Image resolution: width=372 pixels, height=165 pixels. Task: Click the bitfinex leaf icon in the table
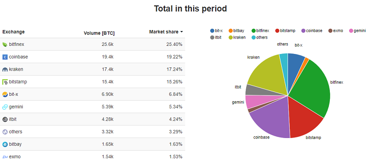pos(5,45)
